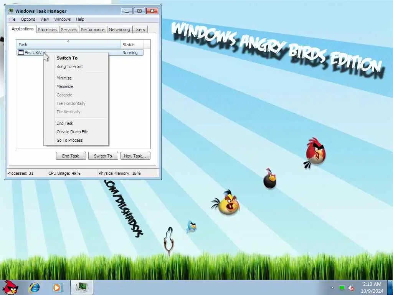The image size is (393, 295).
Task: Click the FirstUXWnd window icon
Action: [21, 52]
